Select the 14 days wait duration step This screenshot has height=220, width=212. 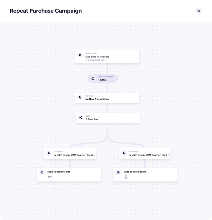tap(103, 78)
